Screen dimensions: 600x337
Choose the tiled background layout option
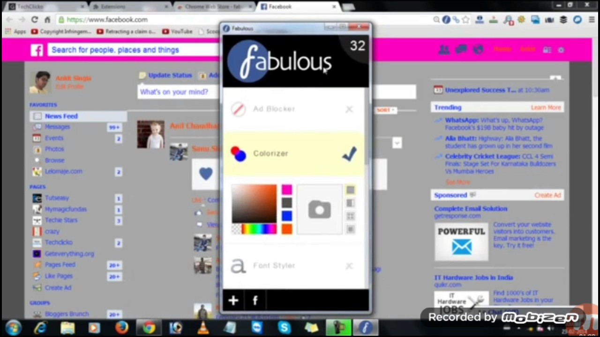click(x=350, y=216)
